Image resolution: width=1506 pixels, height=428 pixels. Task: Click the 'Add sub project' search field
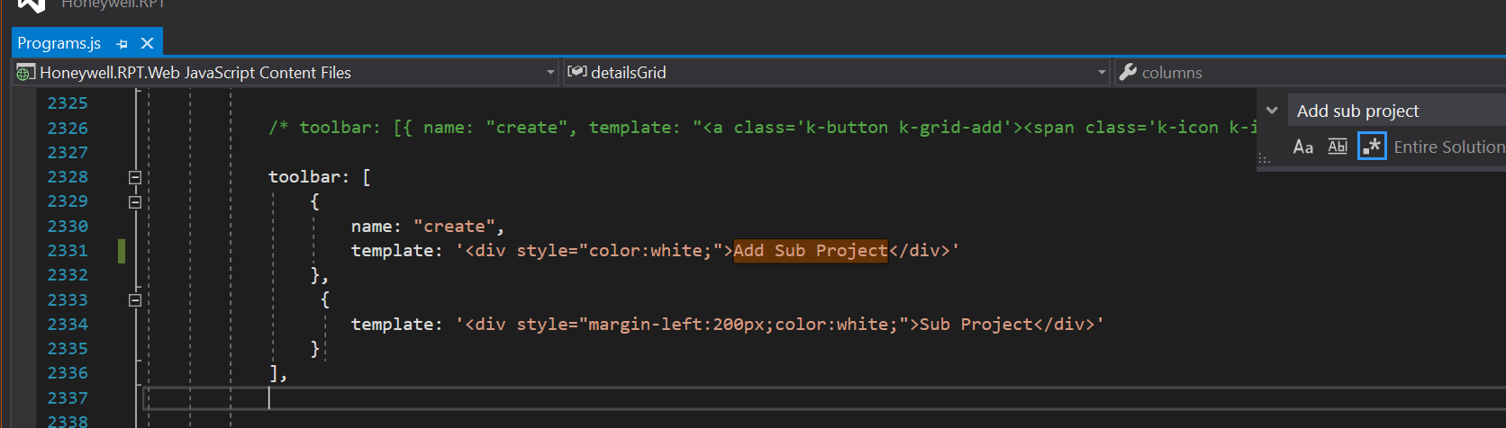[x=1396, y=111]
